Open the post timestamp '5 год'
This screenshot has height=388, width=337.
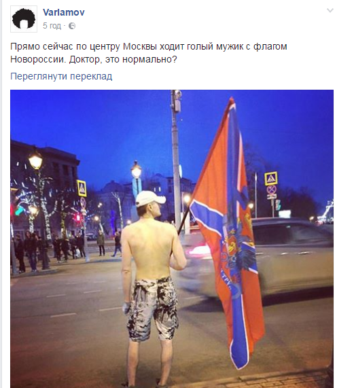(x=52, y=26)
